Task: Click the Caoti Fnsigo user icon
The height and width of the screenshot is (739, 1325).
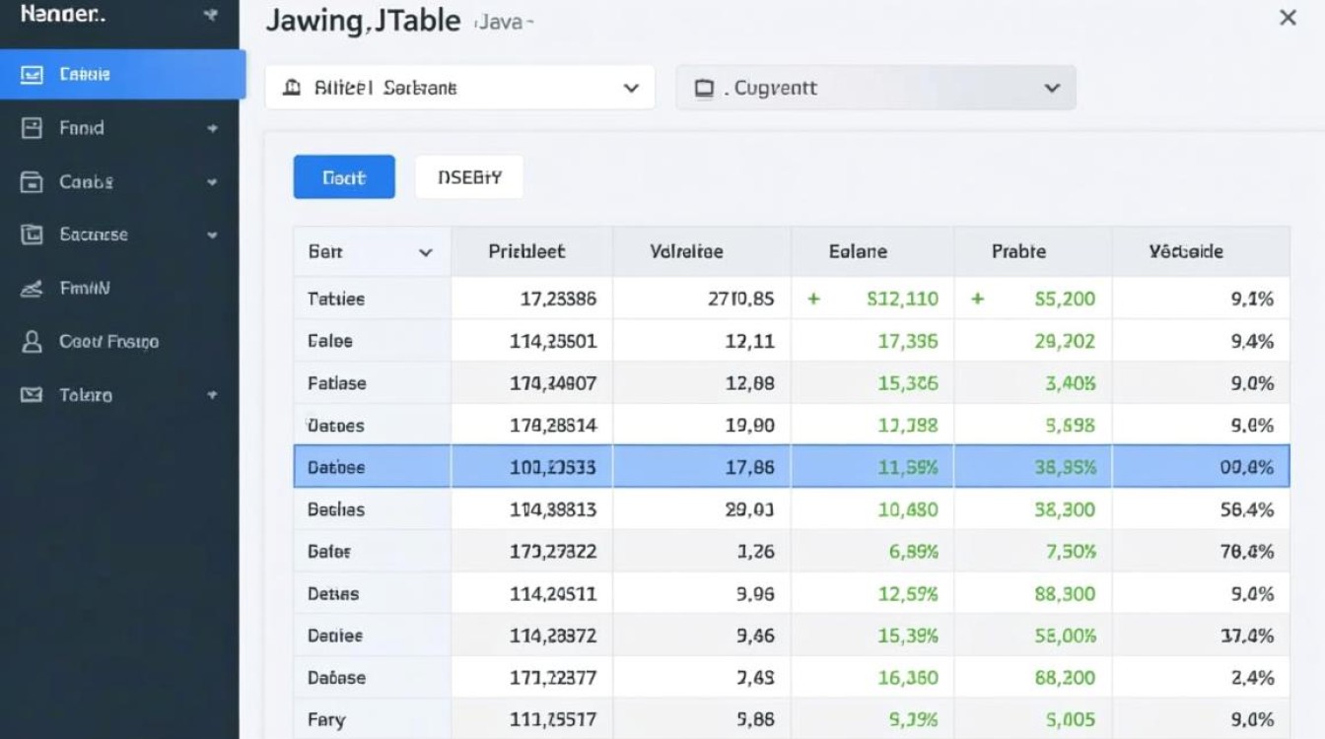Action: (32, 342)
